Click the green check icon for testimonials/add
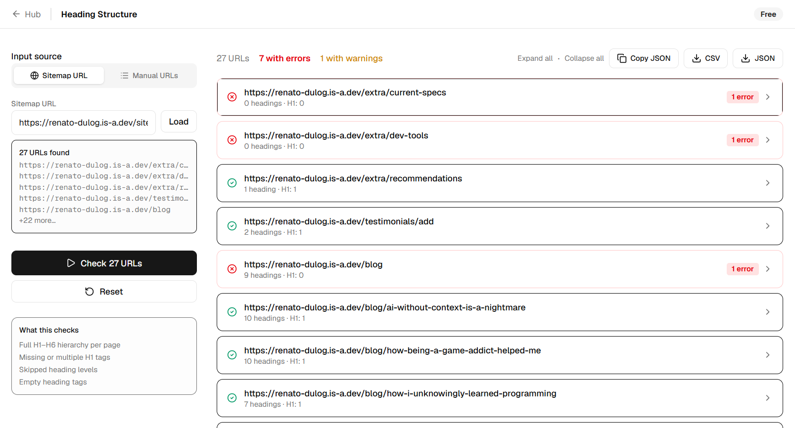 232,226
